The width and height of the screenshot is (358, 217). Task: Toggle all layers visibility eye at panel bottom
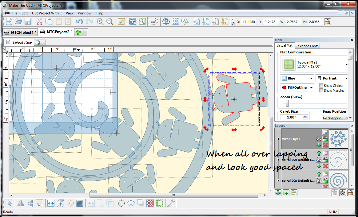coord(343,193)
